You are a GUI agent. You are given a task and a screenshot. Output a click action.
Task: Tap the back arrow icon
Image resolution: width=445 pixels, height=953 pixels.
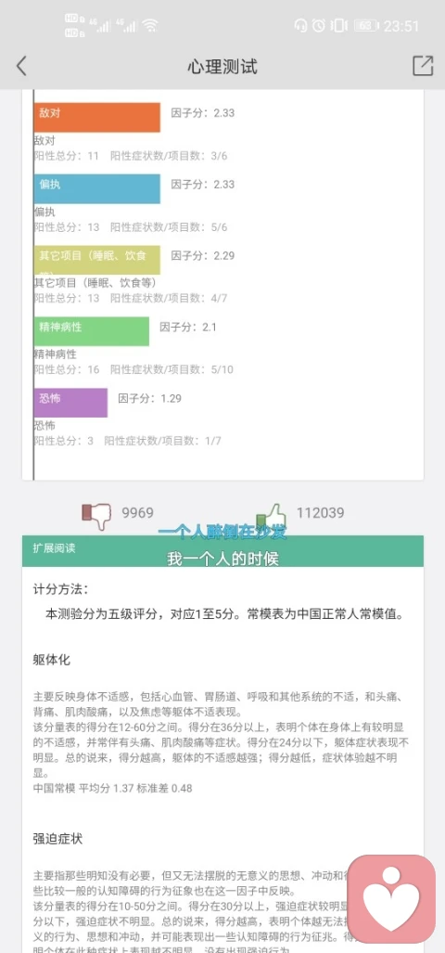click(21, 66)
